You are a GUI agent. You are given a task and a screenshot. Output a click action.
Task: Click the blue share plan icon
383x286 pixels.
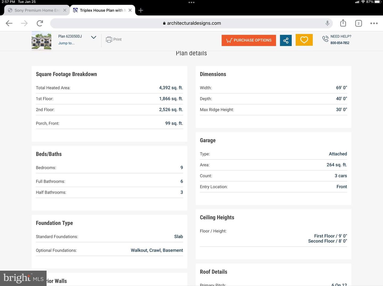pos(286,40)
